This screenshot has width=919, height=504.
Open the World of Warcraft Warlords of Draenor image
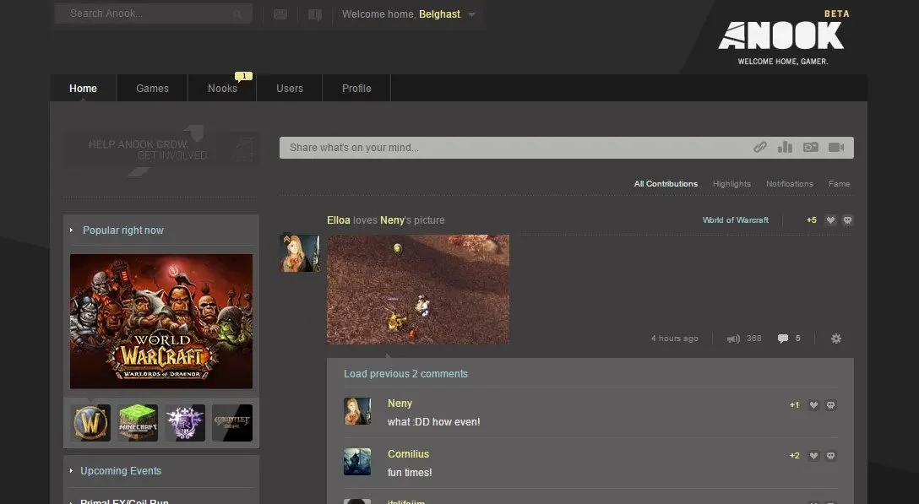click(x=161, y=321)
